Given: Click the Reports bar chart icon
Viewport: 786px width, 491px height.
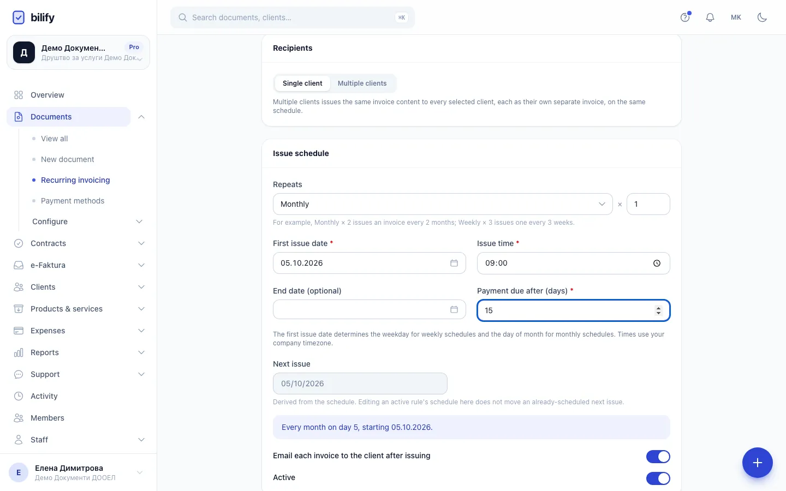Looking at the screenshot, I should click(19, 352).
